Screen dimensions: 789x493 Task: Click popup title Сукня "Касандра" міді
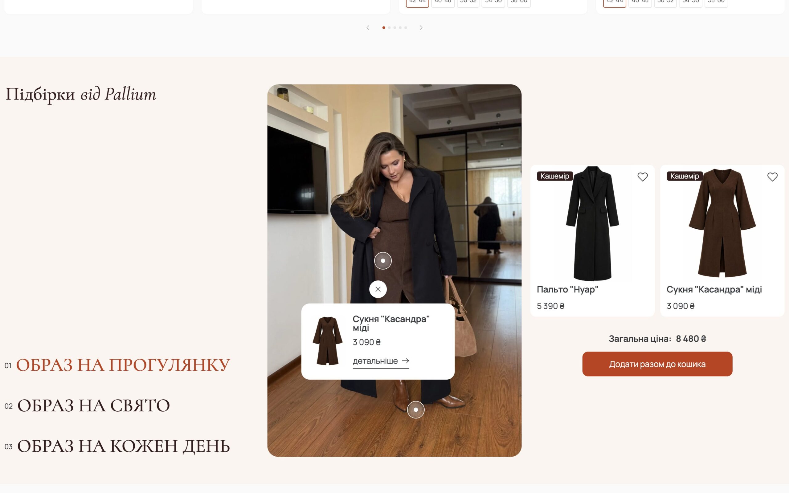pos(391,323)
